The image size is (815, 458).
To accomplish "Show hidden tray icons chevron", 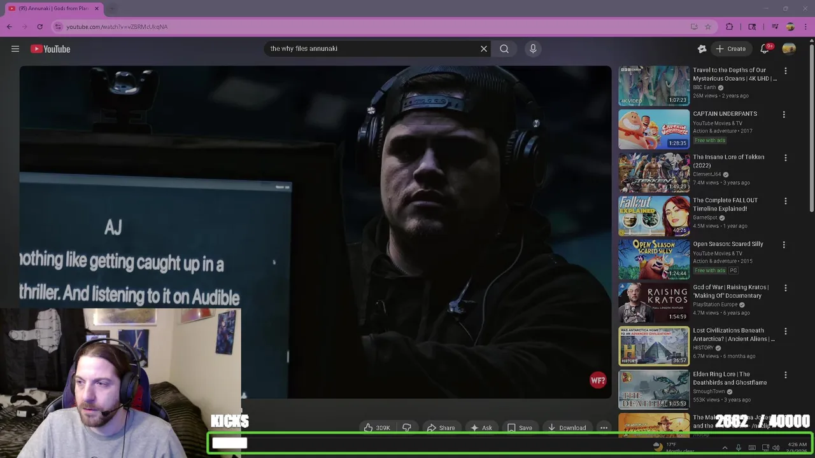I will point(725,448).
